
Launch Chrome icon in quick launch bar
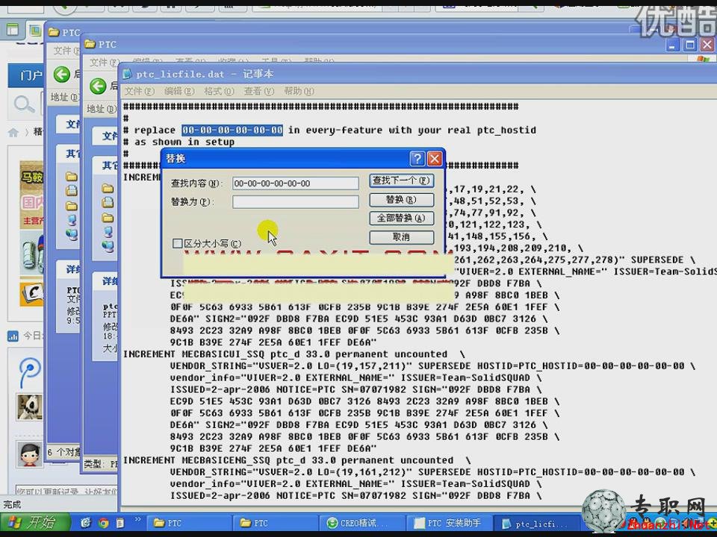click(103, 523)
